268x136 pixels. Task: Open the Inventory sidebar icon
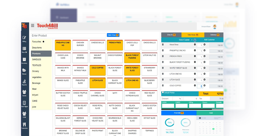click(24, 60)
